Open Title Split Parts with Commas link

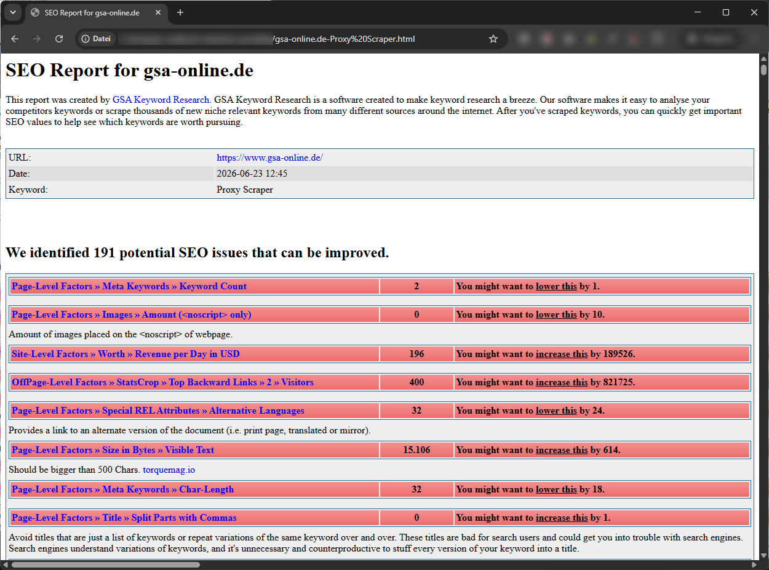point(124,518)
